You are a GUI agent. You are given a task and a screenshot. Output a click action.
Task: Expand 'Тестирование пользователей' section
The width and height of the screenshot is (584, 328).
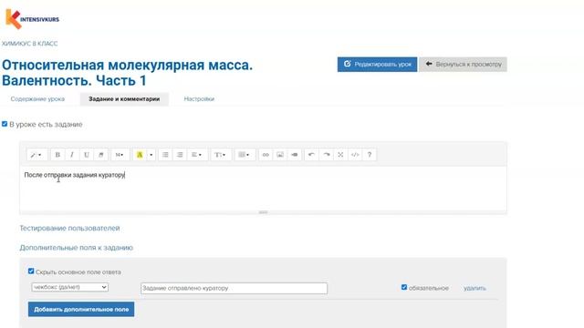[x=69, y=228]
